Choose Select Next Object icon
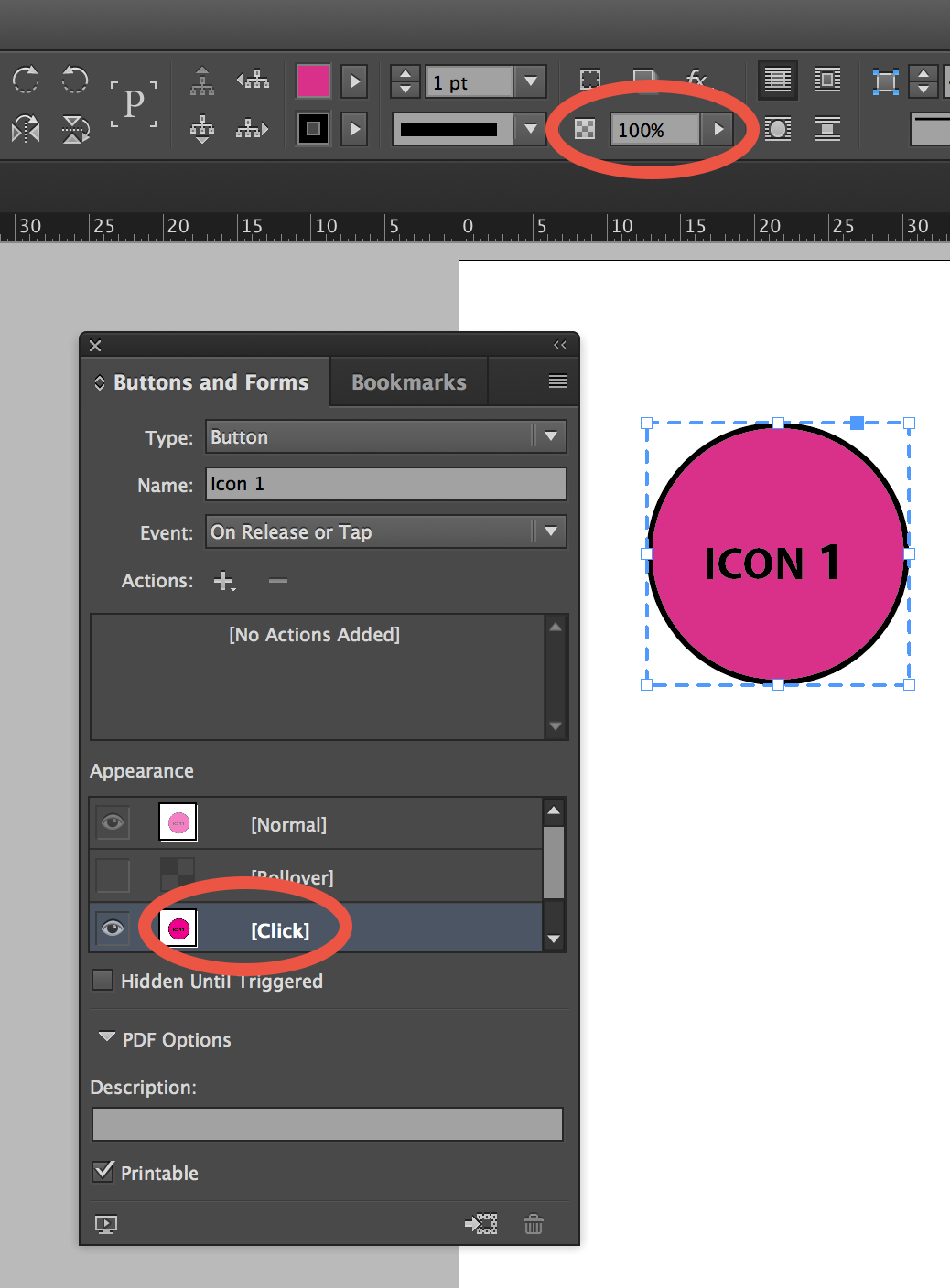This screenshot has width=950, height=1288. (x=253, y=129)
